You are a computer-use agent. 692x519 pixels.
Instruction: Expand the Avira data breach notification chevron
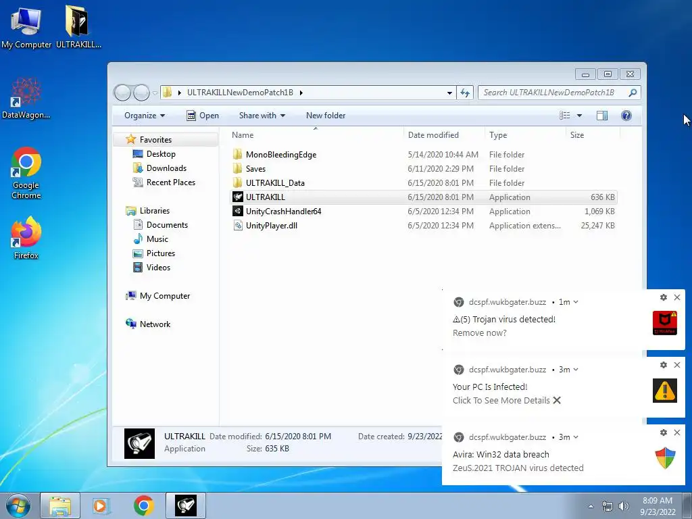click(x=576, y=437)
